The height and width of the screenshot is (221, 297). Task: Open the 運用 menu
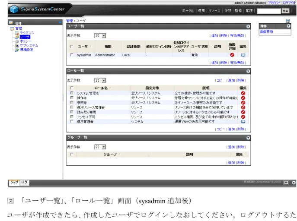pos(201,11)
